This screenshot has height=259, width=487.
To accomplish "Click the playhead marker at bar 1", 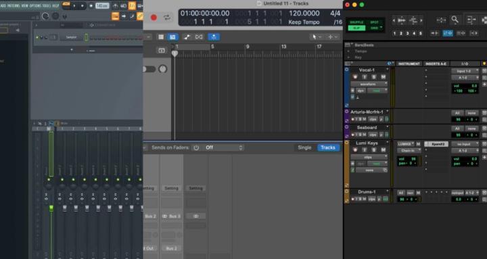I will click(x=175, y=53).
